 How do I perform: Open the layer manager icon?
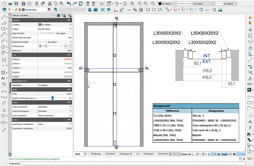tap(4, 10)
